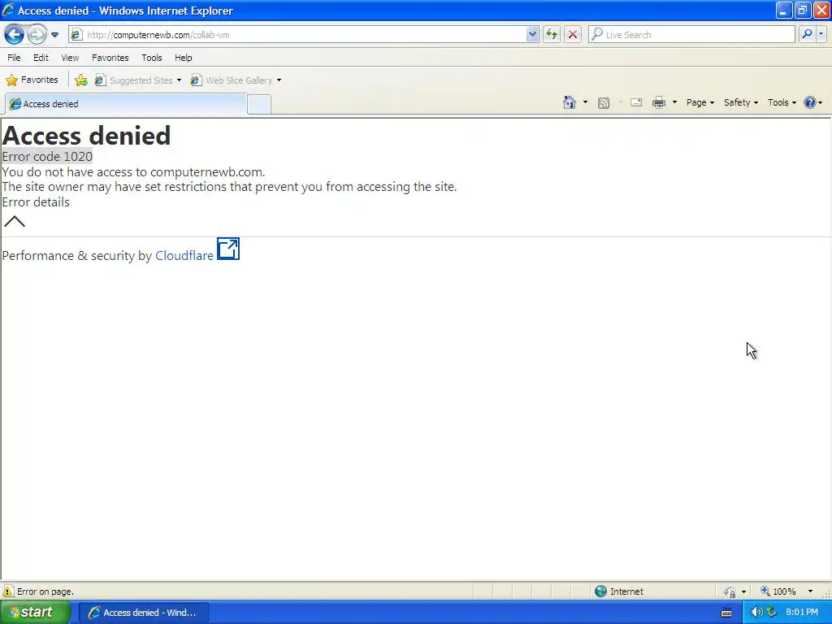Click the Add to Favorites Bar icon
832x624 pixels.
click(x=81, y=80)
